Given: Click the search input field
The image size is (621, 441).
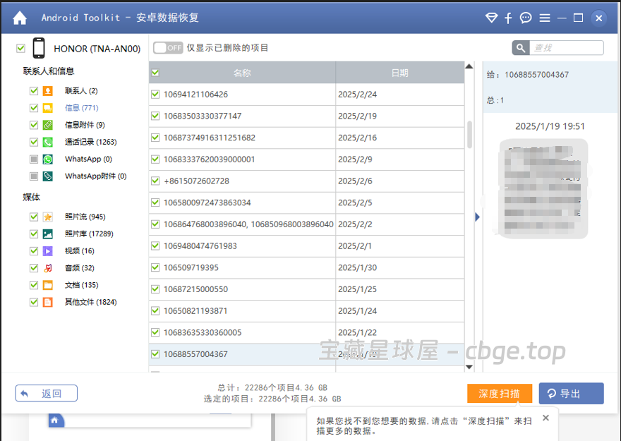Looking at the screenshot, I should 562,47.
